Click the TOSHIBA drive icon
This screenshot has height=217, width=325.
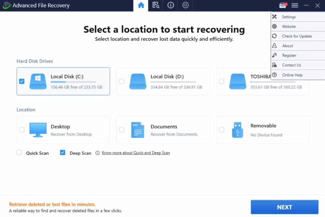pyautogui.click(x=238, y=81)
